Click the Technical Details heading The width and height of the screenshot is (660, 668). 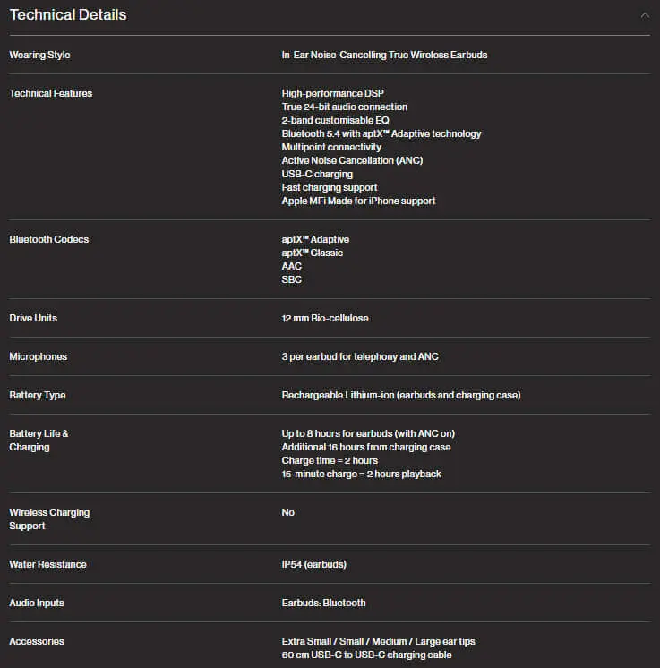pyautogui.click(x=68, y=15)
